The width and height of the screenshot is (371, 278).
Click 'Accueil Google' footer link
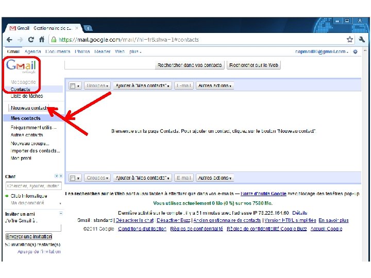326,229
